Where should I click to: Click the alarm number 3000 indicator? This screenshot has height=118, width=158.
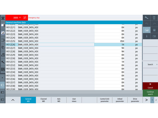coord(16,18)
